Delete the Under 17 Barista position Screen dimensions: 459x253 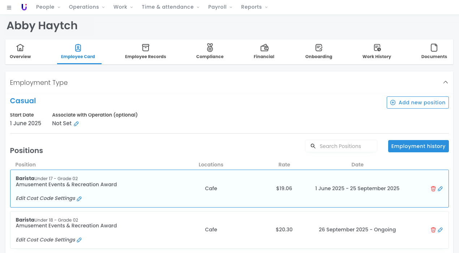tap(433, 189)
